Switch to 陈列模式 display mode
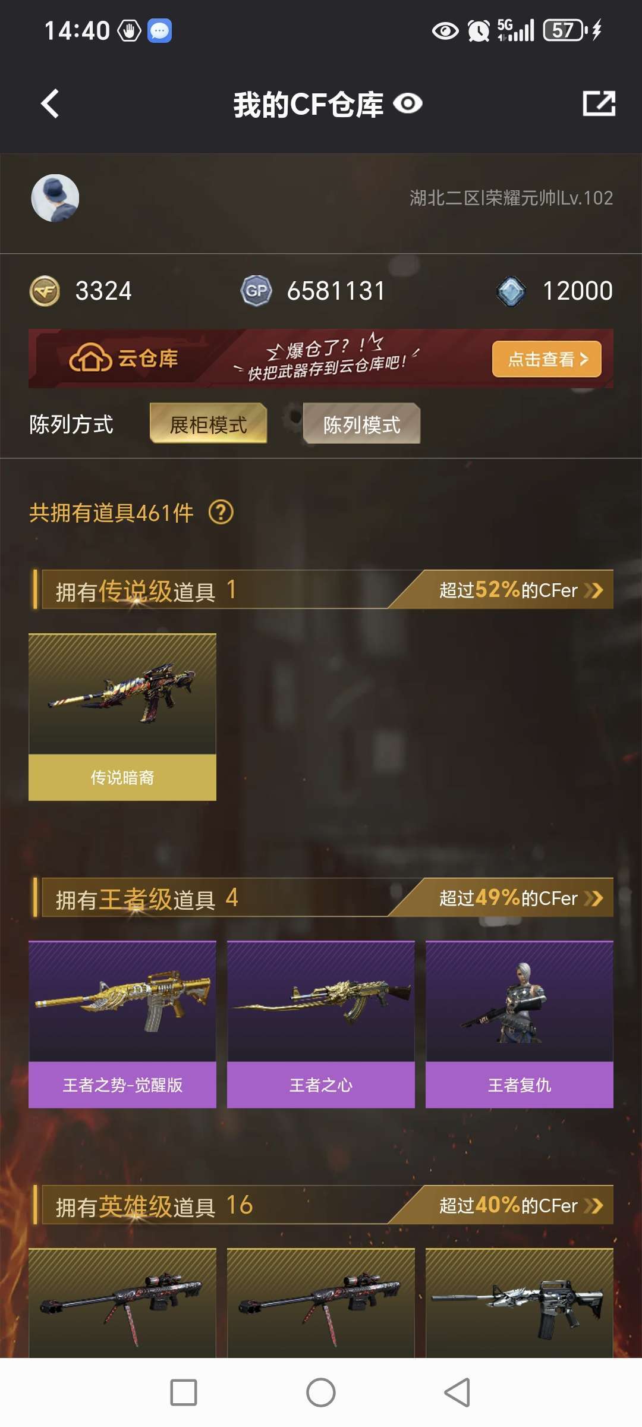 point(361,423)
